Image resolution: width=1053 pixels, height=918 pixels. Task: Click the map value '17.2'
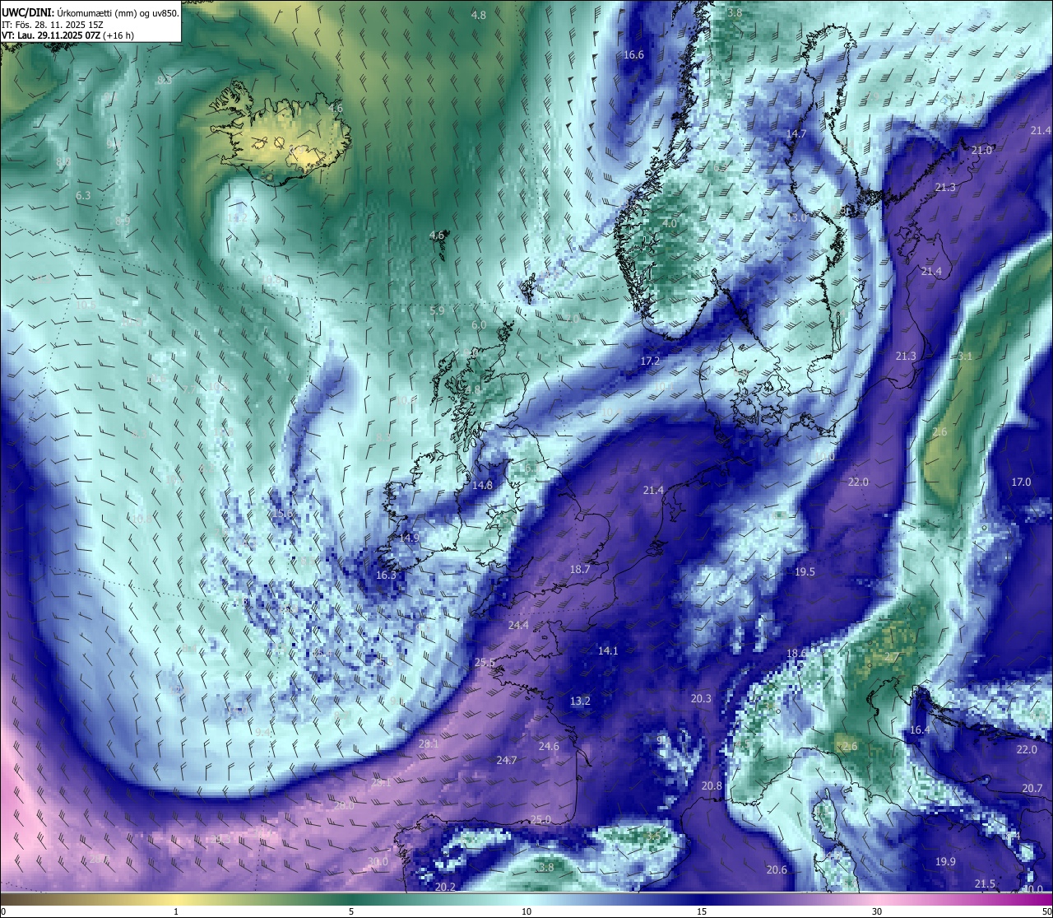point(650,361)
